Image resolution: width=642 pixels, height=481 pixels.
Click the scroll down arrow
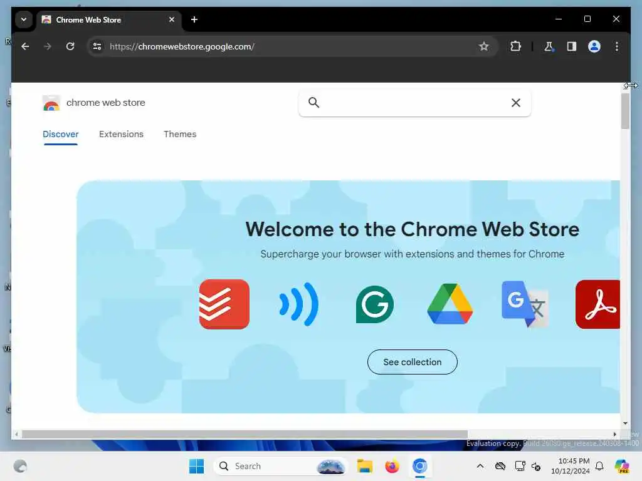point(625,423)
